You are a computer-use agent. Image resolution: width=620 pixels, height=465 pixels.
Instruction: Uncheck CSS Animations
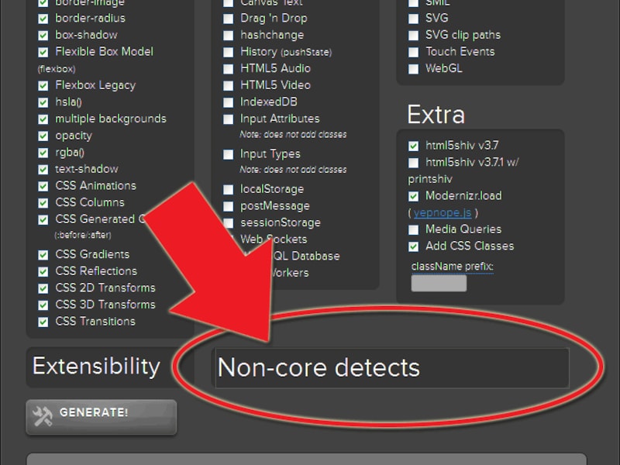click(x=43, y=185)
